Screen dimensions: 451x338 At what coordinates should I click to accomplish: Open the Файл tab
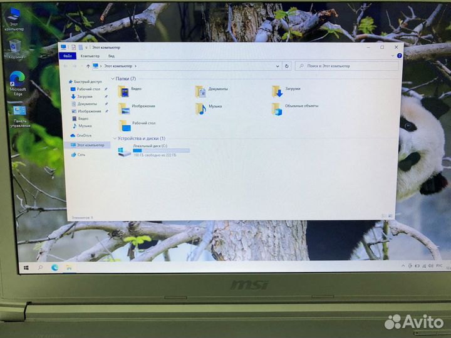[x=68, y=56]
